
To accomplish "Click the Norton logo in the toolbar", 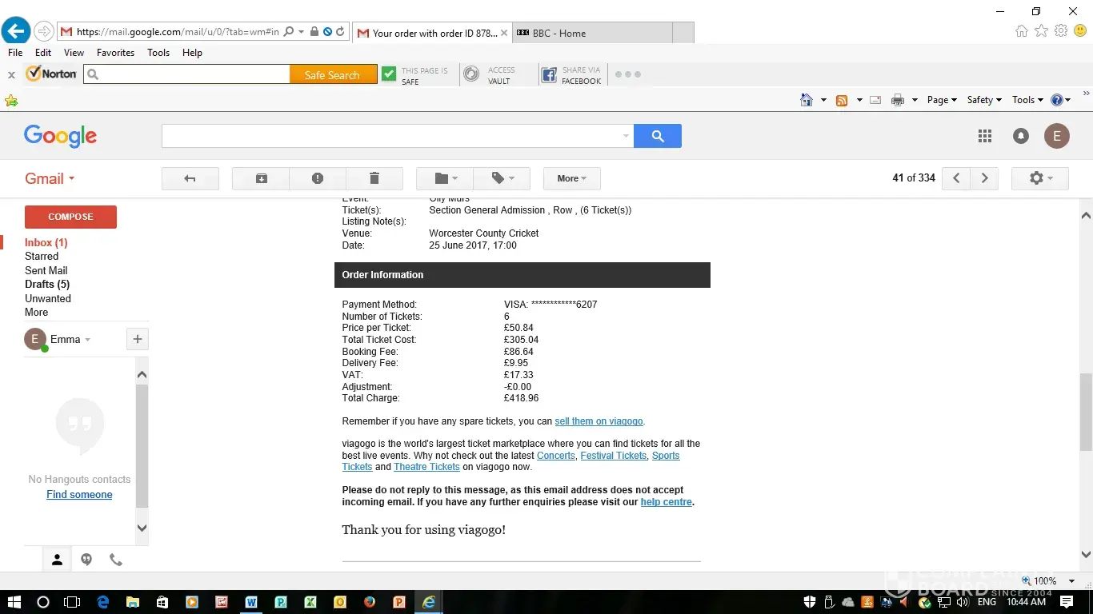I will coord(51,74).
